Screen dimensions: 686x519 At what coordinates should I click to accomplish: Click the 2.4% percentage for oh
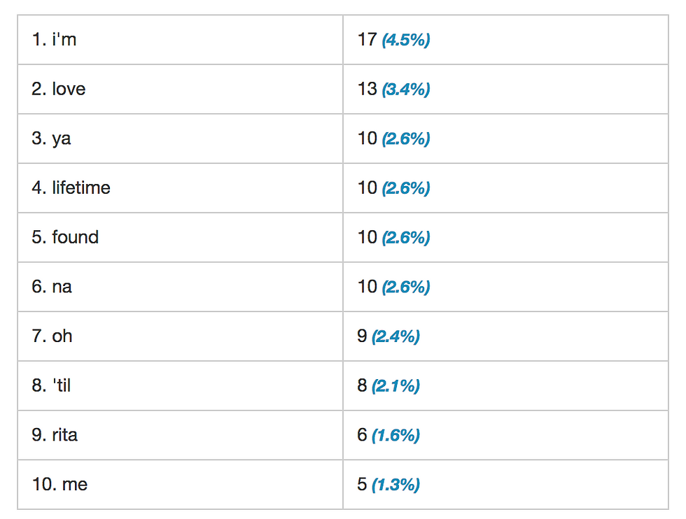(395, 336)
